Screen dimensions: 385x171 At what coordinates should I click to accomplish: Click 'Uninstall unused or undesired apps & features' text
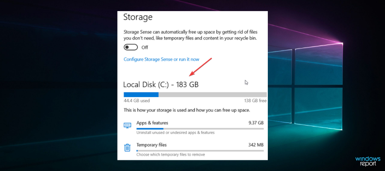coord(175,133)
